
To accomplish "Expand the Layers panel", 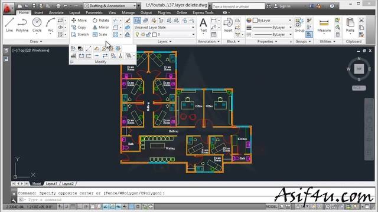I will click(164, 42).
